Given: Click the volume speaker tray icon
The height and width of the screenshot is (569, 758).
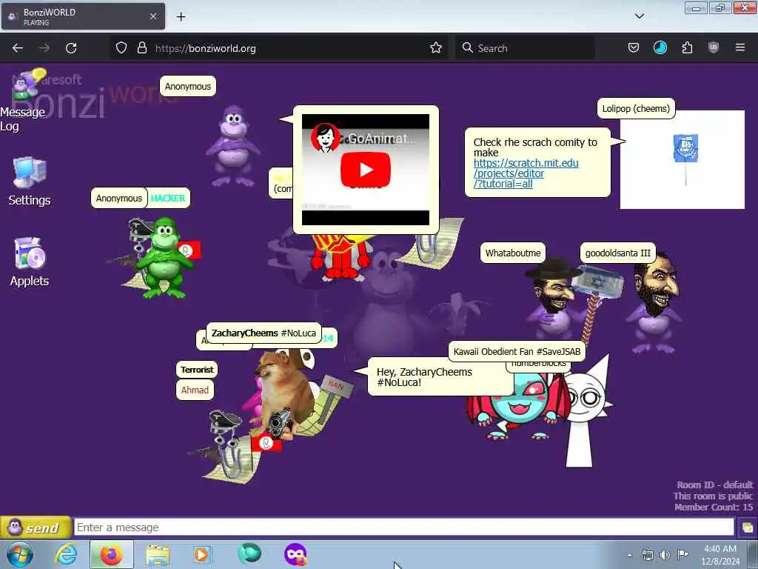Looking at the screenshot, I should coord(665,555).
